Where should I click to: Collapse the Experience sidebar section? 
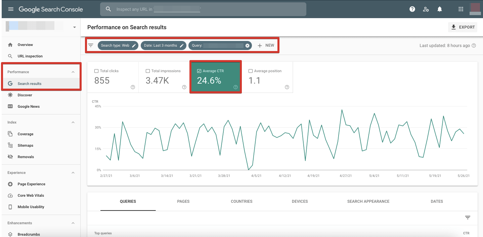coord(73,173)
